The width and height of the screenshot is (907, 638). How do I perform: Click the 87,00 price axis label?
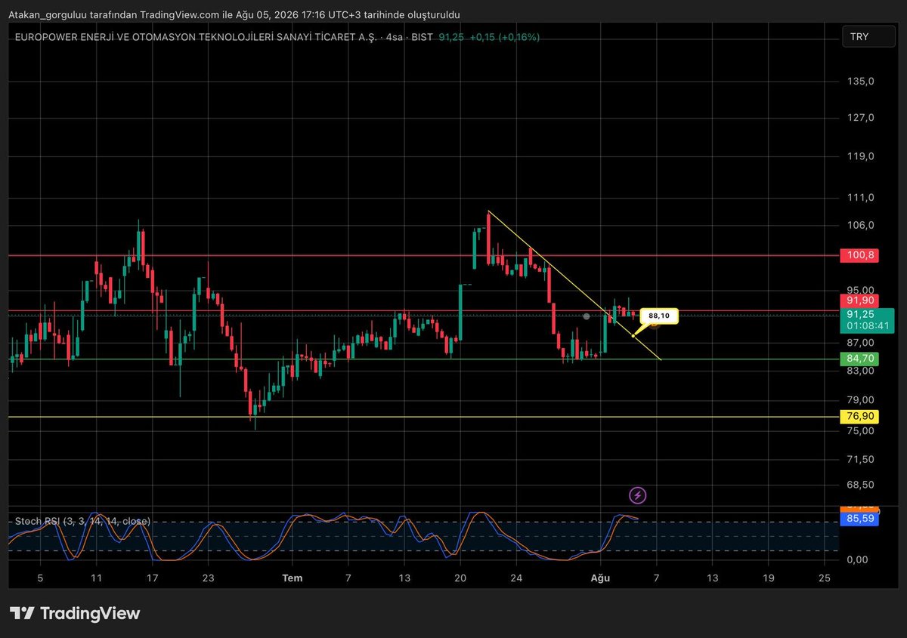pyautogui.click(x=861, y=343)
